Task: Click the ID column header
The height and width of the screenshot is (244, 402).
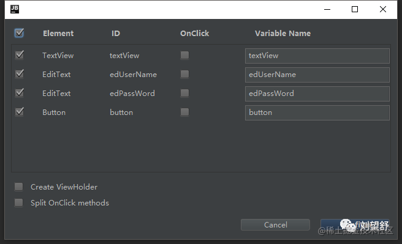Action: tap(116, 33)
